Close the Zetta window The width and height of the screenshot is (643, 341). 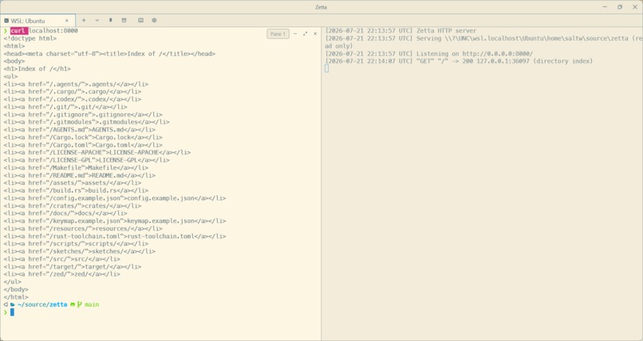click(x=635, y=7)
